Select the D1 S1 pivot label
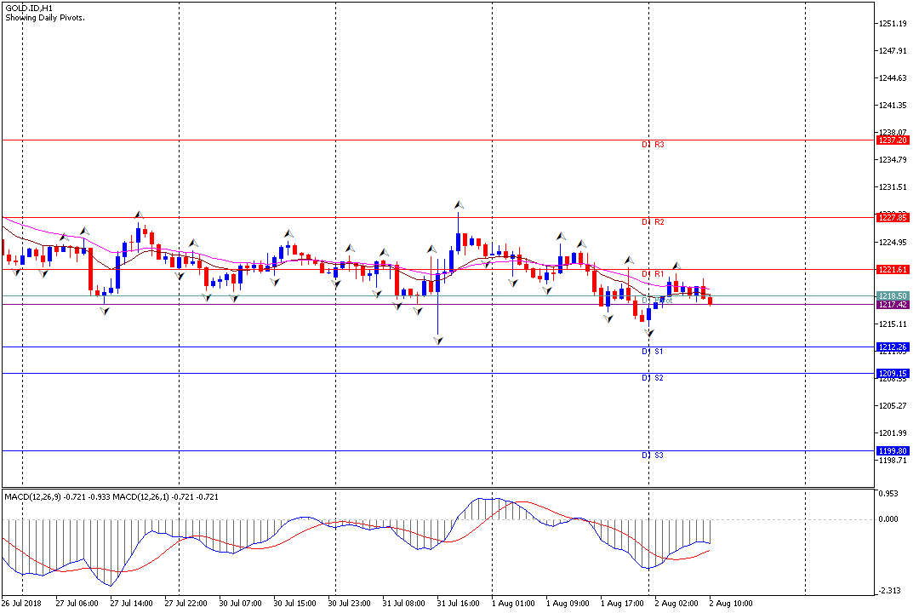 point(653,352)
